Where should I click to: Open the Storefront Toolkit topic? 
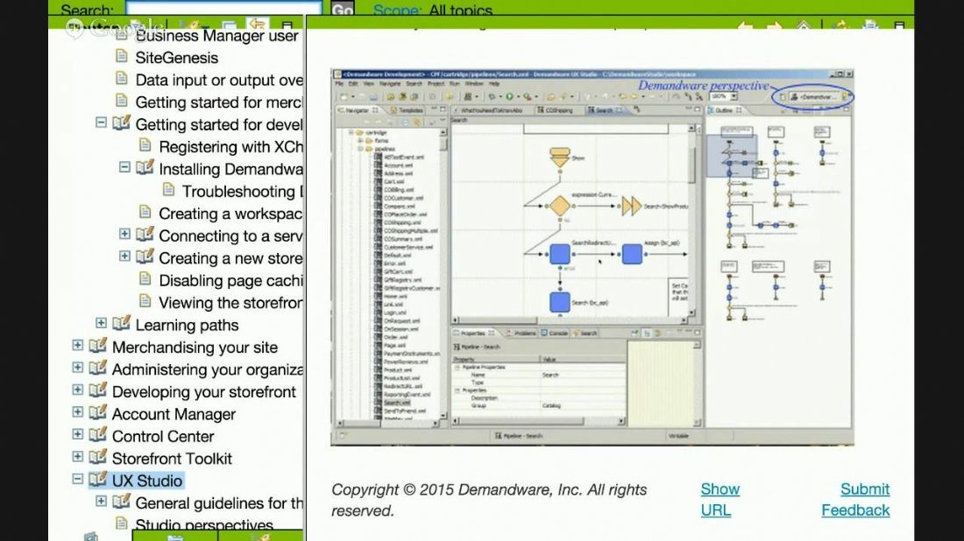[x=172, y=459]
